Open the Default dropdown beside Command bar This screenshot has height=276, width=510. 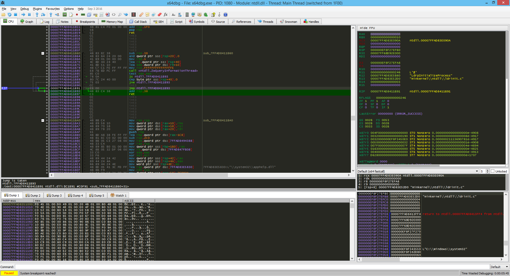pyautogui.click(x=499, y=267)
